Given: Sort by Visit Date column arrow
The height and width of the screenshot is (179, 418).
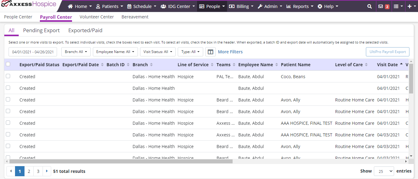Looking at the screenshot, I should click(401, 65).
